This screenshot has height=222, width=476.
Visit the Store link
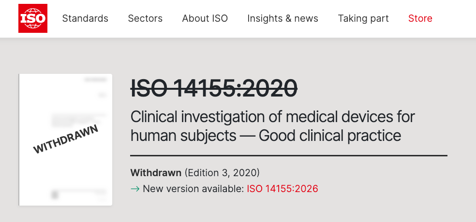[420, 19]
